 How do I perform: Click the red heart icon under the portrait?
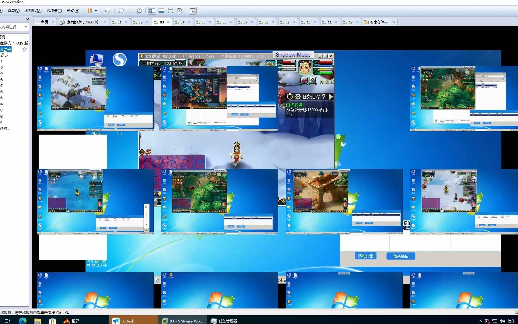click(304, 81)
